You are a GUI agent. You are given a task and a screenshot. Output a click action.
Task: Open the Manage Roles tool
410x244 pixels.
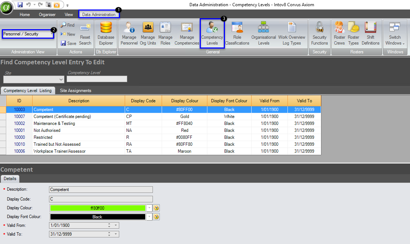click(165, 33)
